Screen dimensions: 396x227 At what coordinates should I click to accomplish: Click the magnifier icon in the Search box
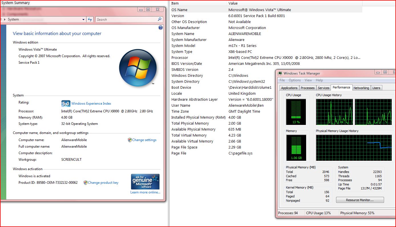pyautogui.click(x=159, y=19)
